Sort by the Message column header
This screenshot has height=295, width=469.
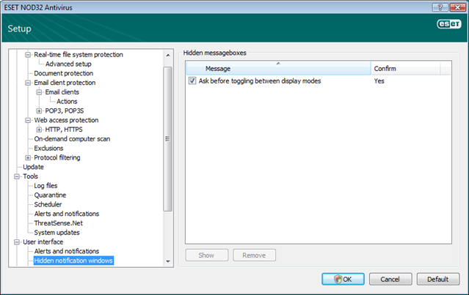[278, 68]
